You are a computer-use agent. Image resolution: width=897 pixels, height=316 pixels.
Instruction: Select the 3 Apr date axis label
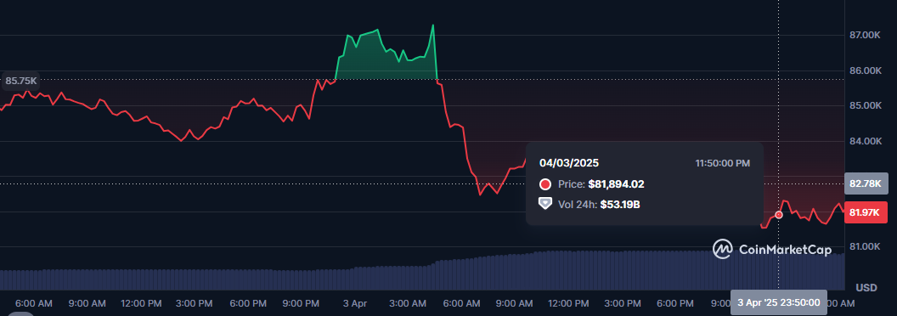355,302
